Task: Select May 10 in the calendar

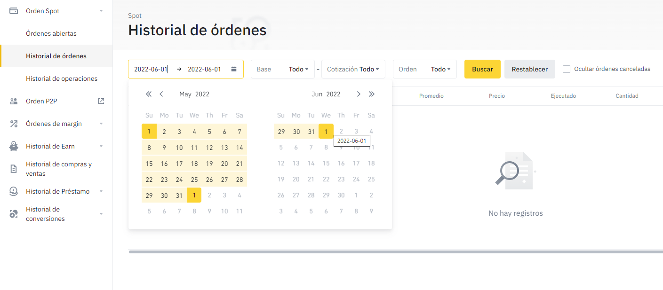Action: [179, 148]
